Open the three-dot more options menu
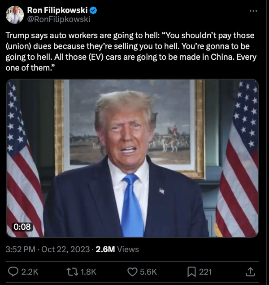This screenshot has height=285, width=269. tap(253, 11)
